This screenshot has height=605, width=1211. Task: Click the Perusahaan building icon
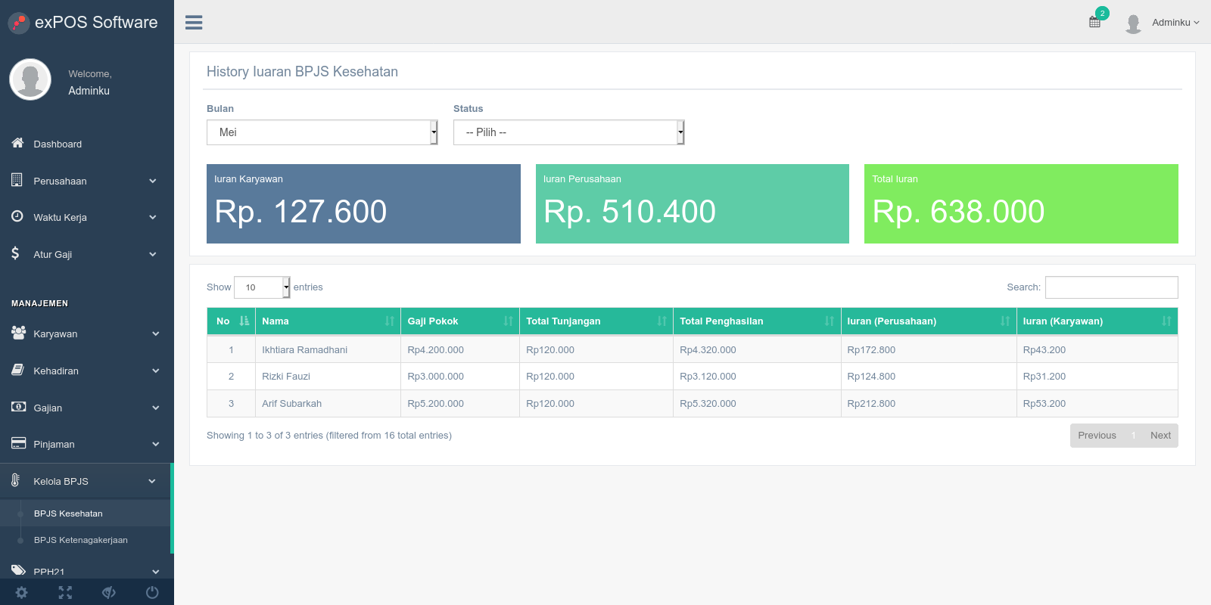pyautogui.click(x=17, y=180)
